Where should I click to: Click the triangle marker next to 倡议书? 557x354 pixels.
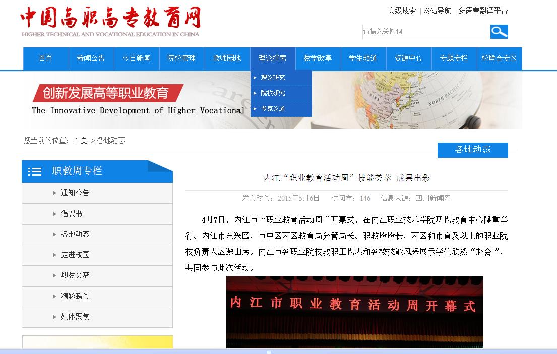click(x=54, y=214)
